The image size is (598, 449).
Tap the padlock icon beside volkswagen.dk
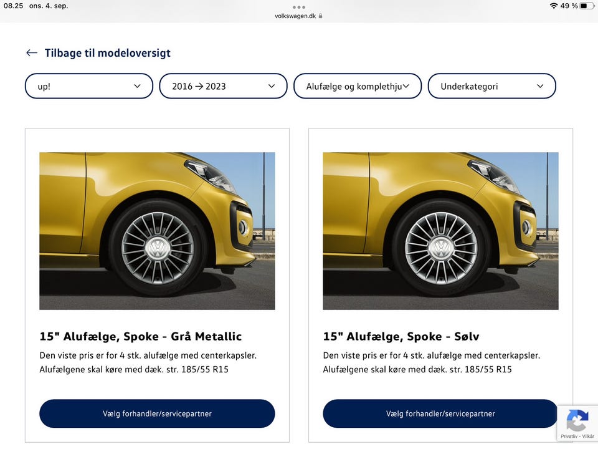tap(320, 16)
